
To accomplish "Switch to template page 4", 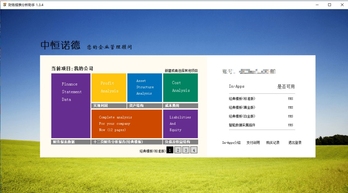I will pos(194,150).
